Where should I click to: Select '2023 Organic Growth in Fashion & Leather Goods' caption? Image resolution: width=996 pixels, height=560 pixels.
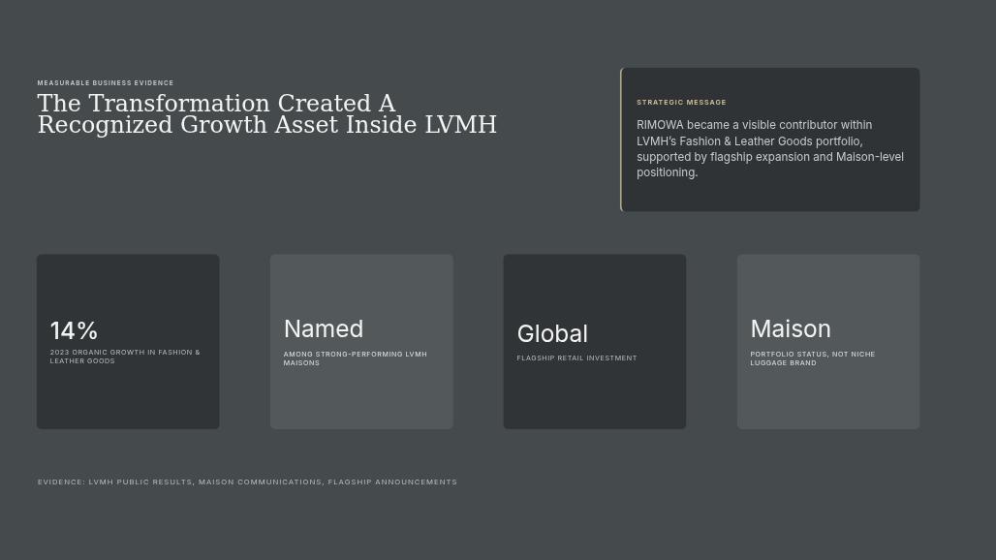pos(125,357)
